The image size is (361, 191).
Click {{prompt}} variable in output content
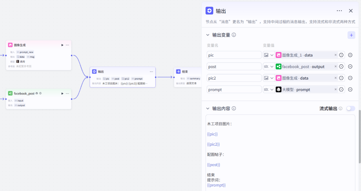tap(216, 185)
